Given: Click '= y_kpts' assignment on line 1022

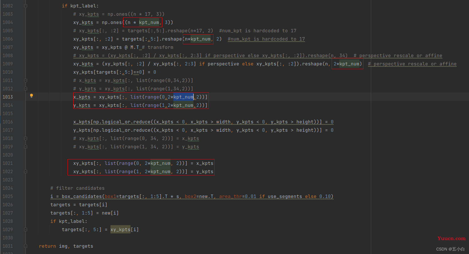Looking at the screenshot, I should [x=202, y=171].
